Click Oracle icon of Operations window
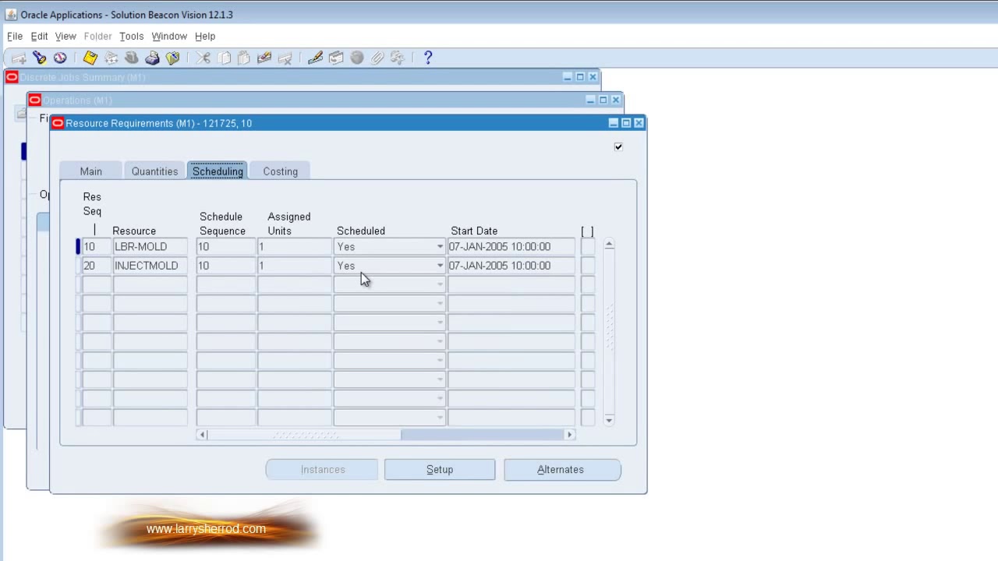The image size is (998, 561). tap(34, 100)
